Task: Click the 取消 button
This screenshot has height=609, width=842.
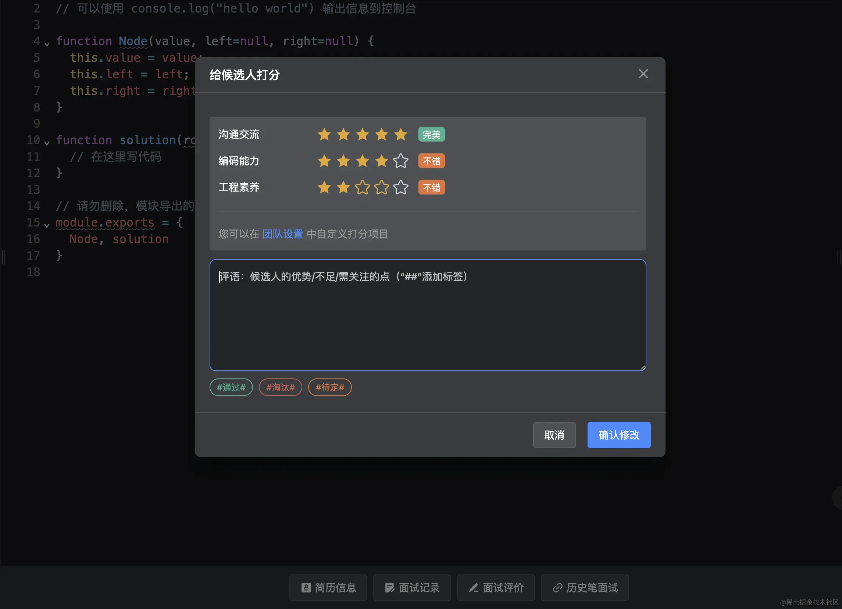Action: click(554, 435)
